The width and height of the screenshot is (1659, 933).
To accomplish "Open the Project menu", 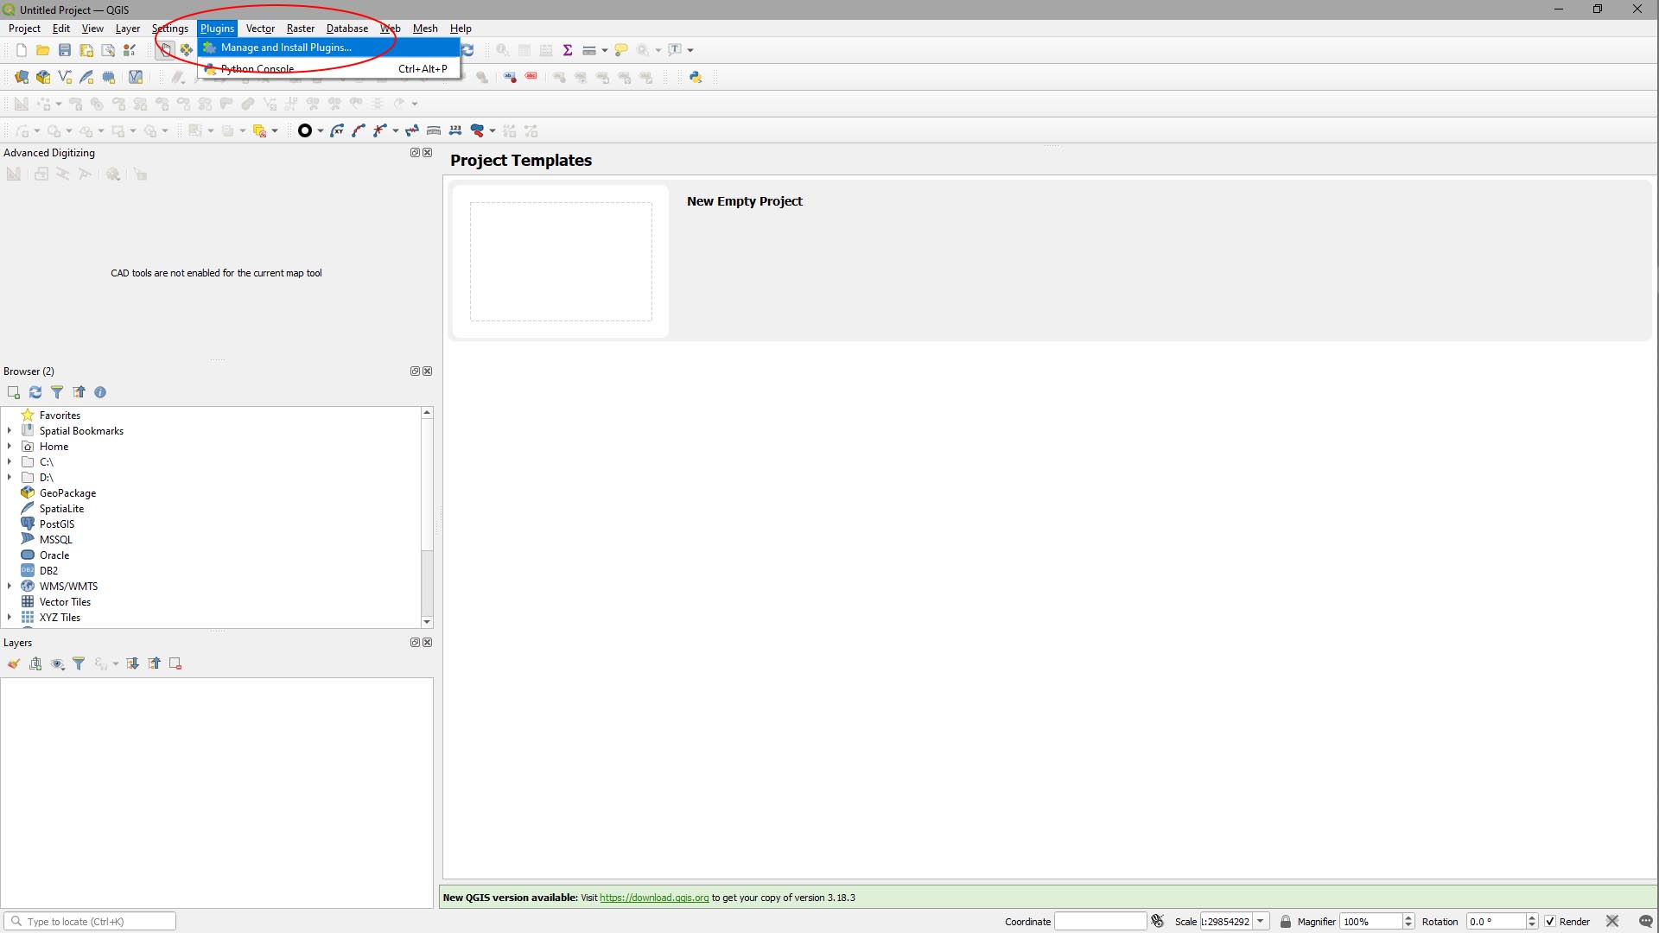I will [24, 29].
